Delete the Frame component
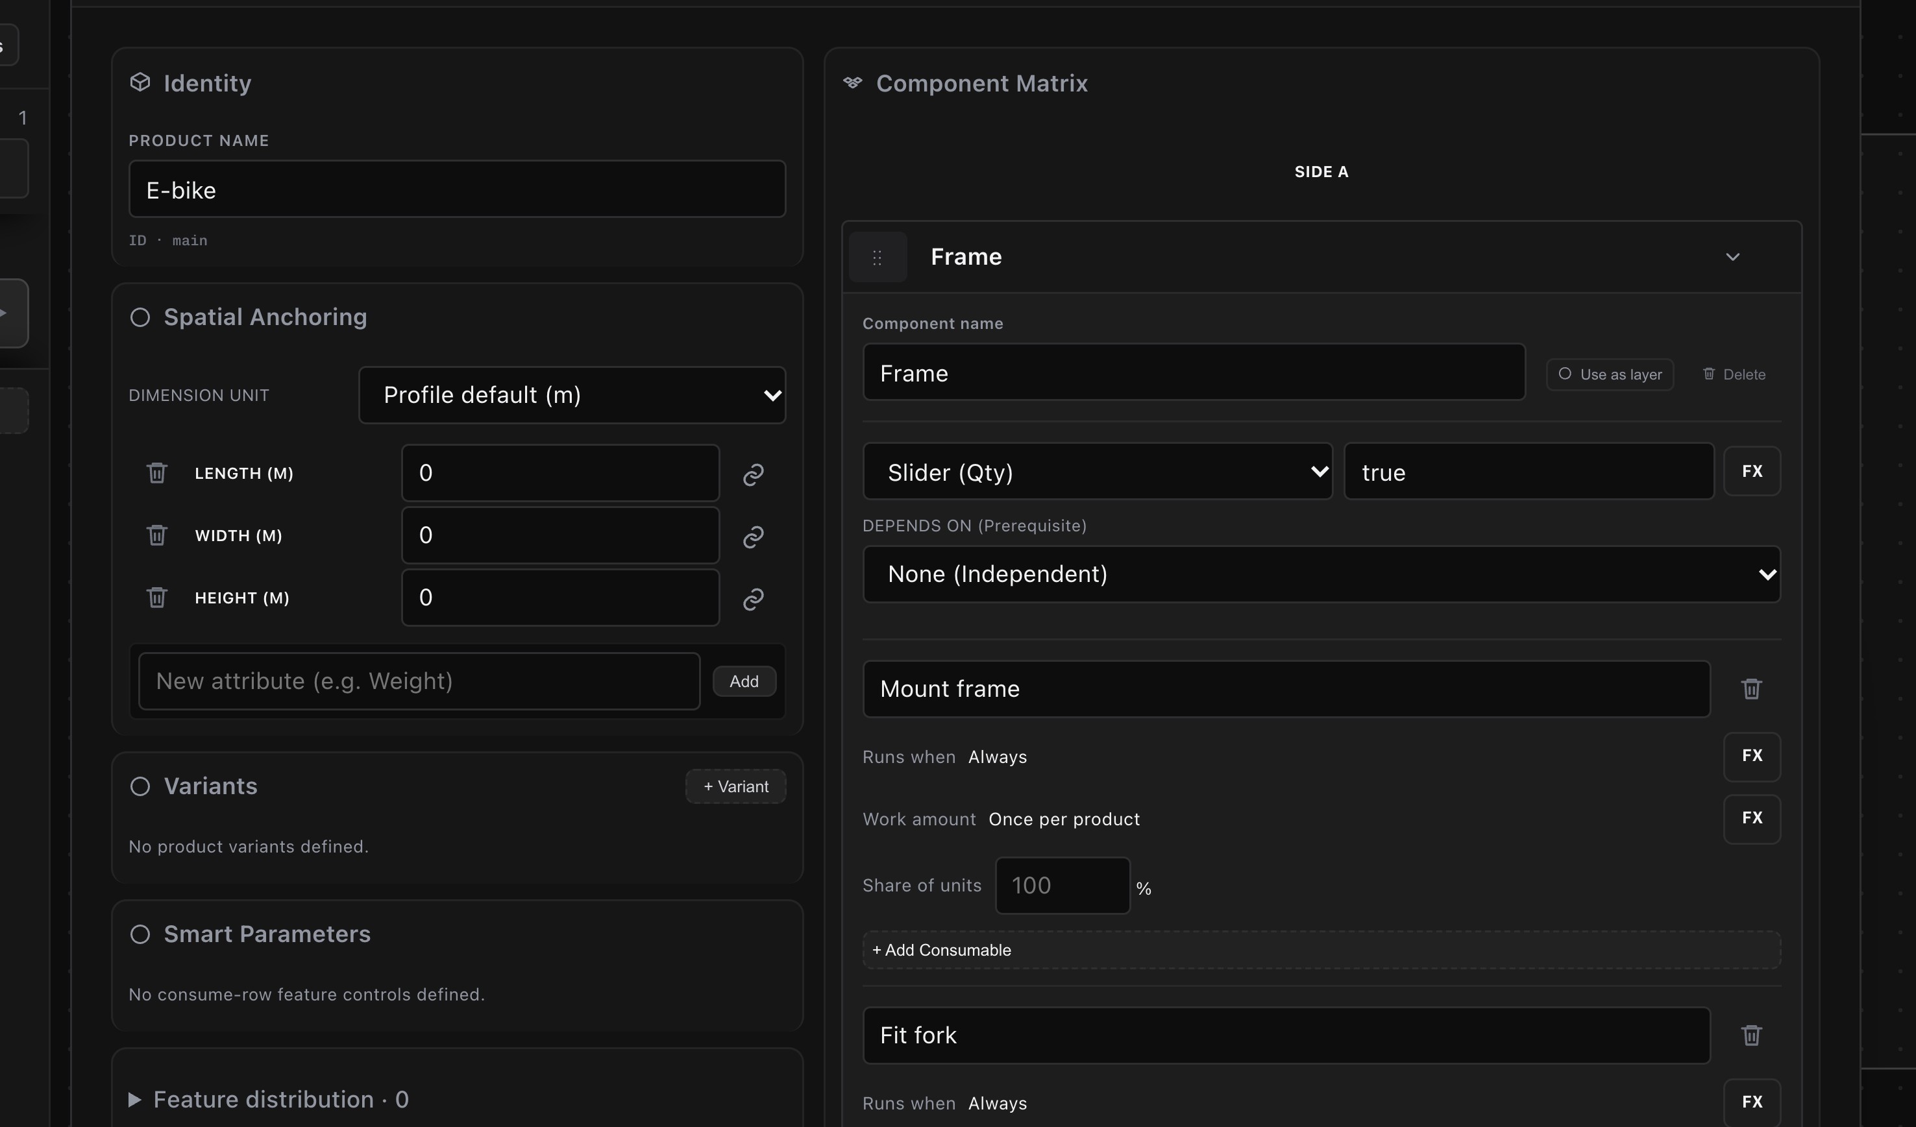This screenshot has width=1916, height=1127. 1734,374
